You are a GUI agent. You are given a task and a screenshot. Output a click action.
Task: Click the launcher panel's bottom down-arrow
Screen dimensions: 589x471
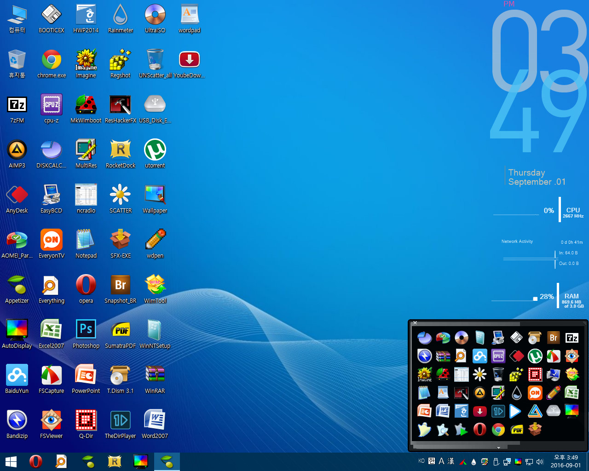coord(498,448)
